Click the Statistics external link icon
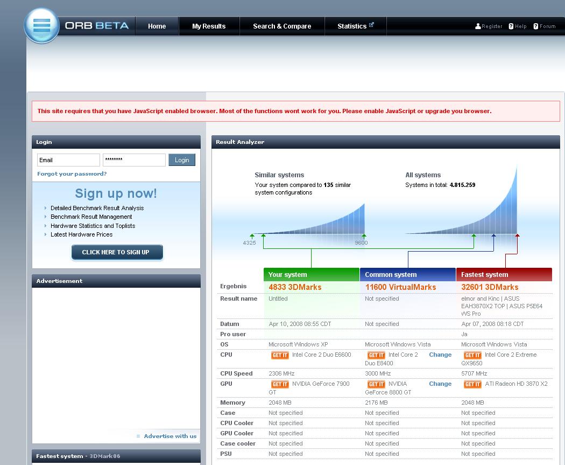The height and width of the screenshot is (465, 565). point(371,25)
